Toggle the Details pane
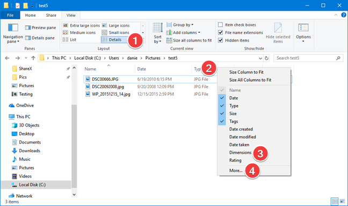348x206 pixels. (x=40, y=38)
